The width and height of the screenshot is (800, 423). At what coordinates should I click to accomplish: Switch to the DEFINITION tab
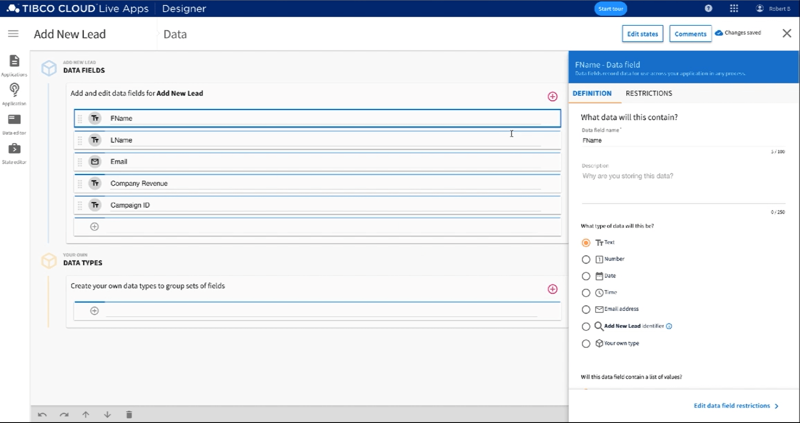click(x=592, y=93)
